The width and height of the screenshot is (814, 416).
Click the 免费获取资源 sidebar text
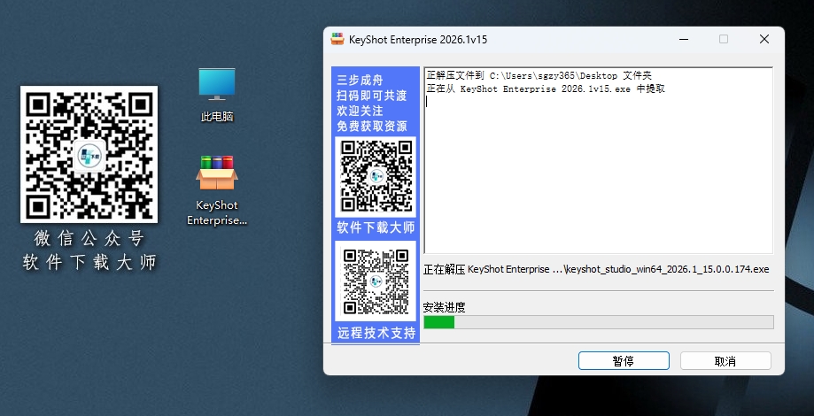click(372, 126)
